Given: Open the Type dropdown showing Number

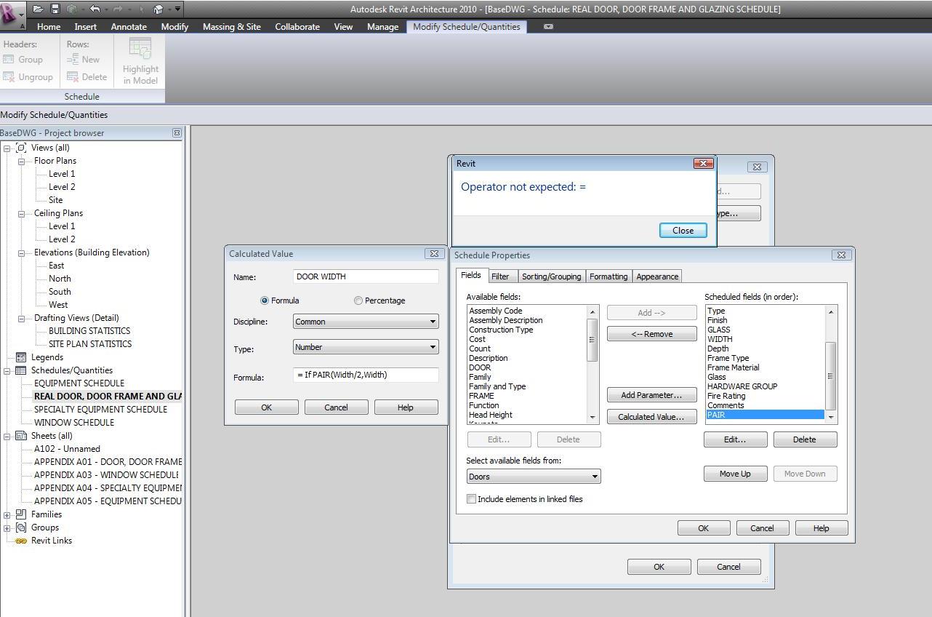Looking at the screenshot, I should (366, 347).
